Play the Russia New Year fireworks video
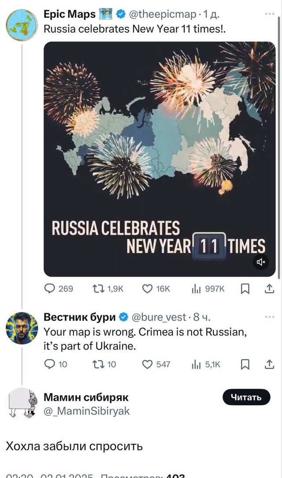This screenshot has width=282, height=478. point(160,159)
